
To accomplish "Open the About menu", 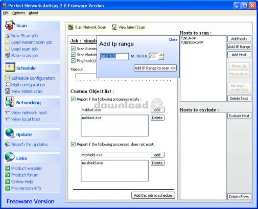I will tap(33, 13).
